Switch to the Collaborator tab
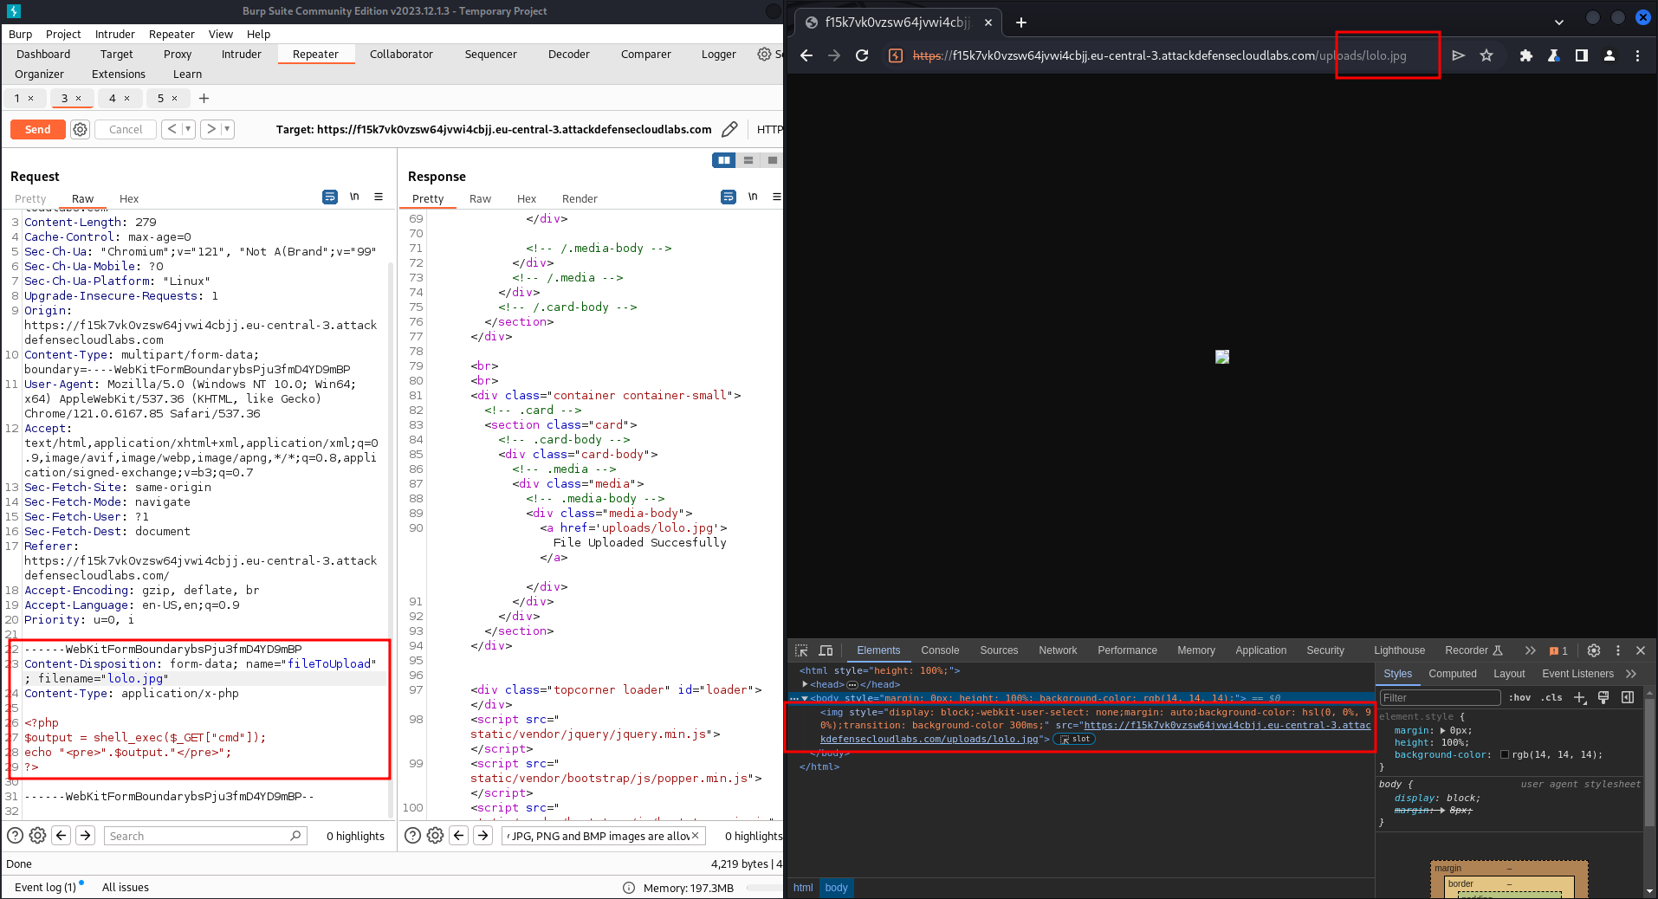The width and height of the screenshot is (1658, 899). (401, 54)
